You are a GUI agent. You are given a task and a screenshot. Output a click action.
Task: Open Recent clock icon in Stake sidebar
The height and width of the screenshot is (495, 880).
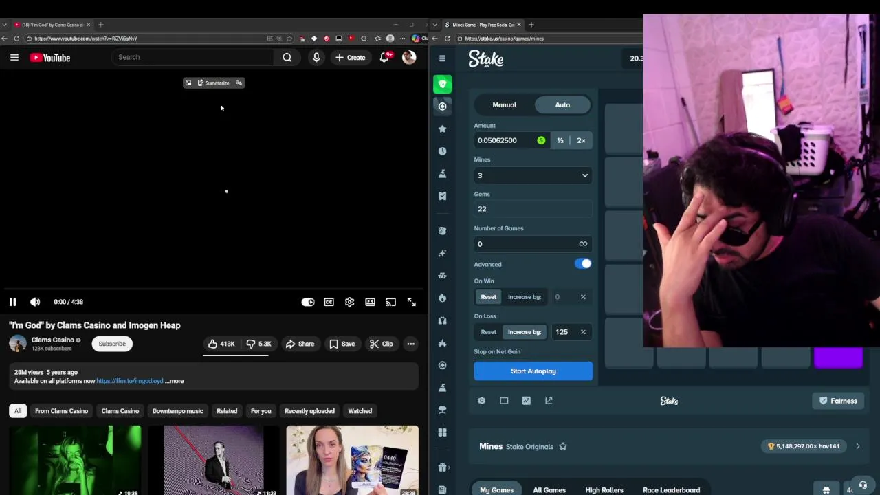pyautogui.click(x=443, y=151)
